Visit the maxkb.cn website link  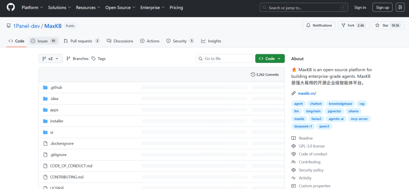coord(307,93)
